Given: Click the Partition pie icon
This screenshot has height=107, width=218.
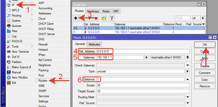Looking at the screenshot, I should [x=9, y=62].
